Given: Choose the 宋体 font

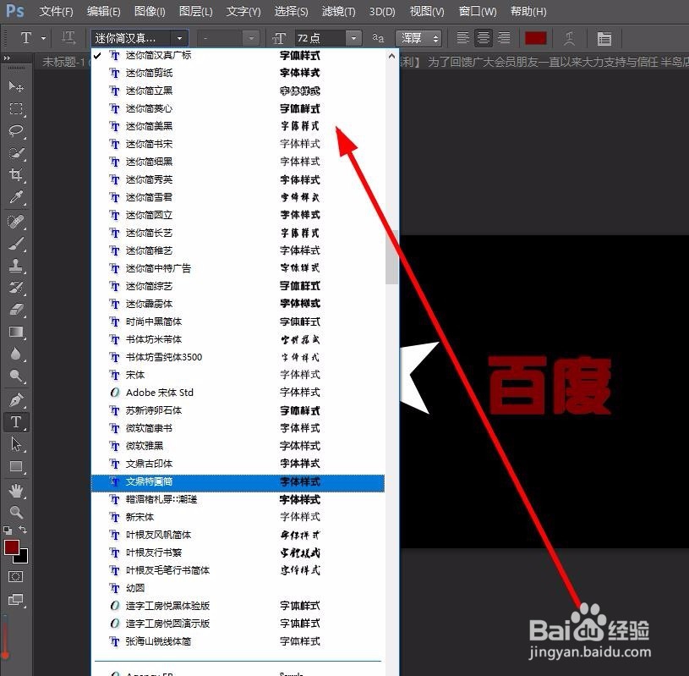Looking at the screenshot, I should point(238,375).
